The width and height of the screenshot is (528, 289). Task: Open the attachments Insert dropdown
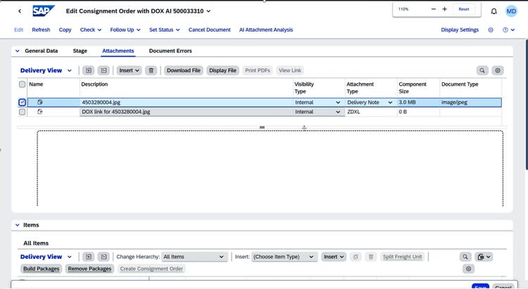pos(130,70)
